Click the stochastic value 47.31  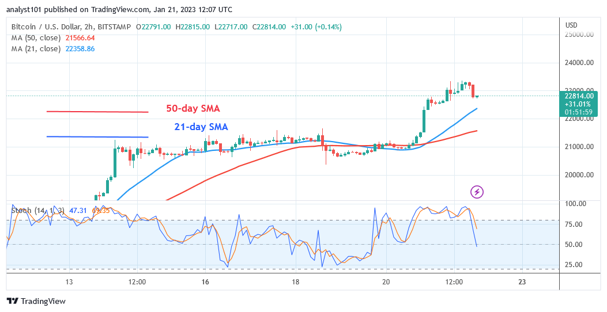(77, 211)
